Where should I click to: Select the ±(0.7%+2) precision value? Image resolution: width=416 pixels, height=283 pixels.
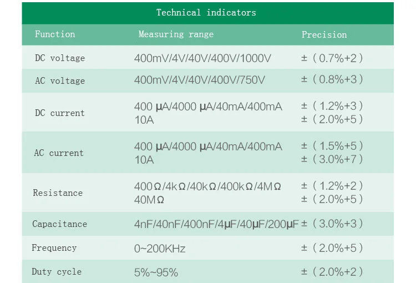332,58
